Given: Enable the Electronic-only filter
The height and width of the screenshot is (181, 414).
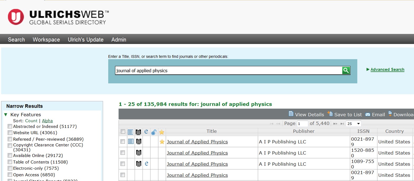Looking at the screenshot, I should 10,168.
